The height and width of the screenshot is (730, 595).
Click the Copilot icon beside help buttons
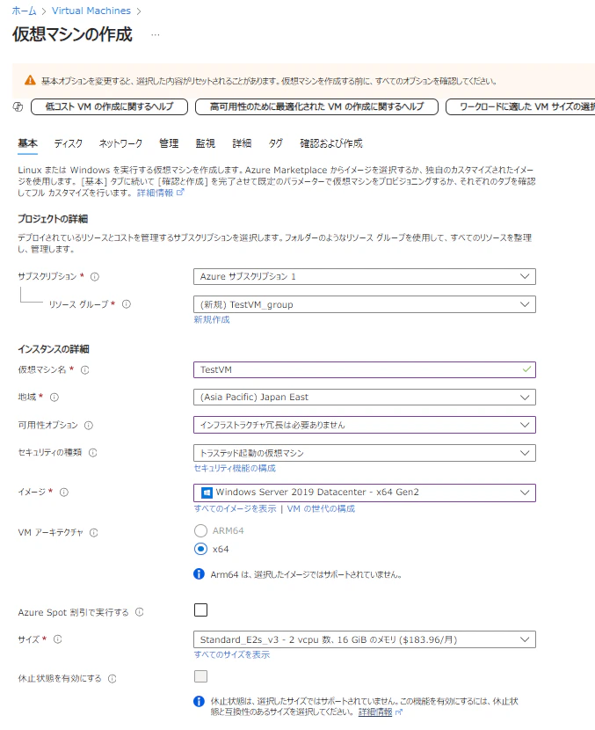[18, 106]
